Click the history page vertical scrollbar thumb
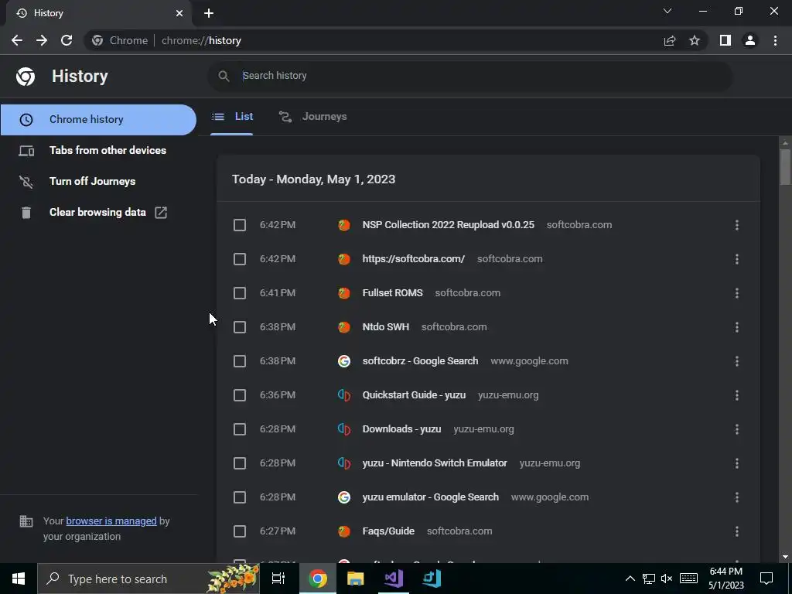Image resolution: width=792 pixels, height=594 pixels. point(785,167)
